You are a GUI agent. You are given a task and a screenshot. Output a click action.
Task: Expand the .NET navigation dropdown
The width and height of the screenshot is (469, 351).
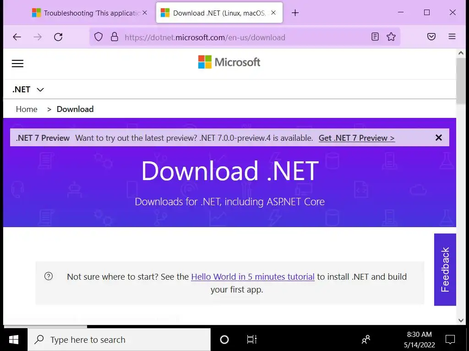click(x=28, y=90)
